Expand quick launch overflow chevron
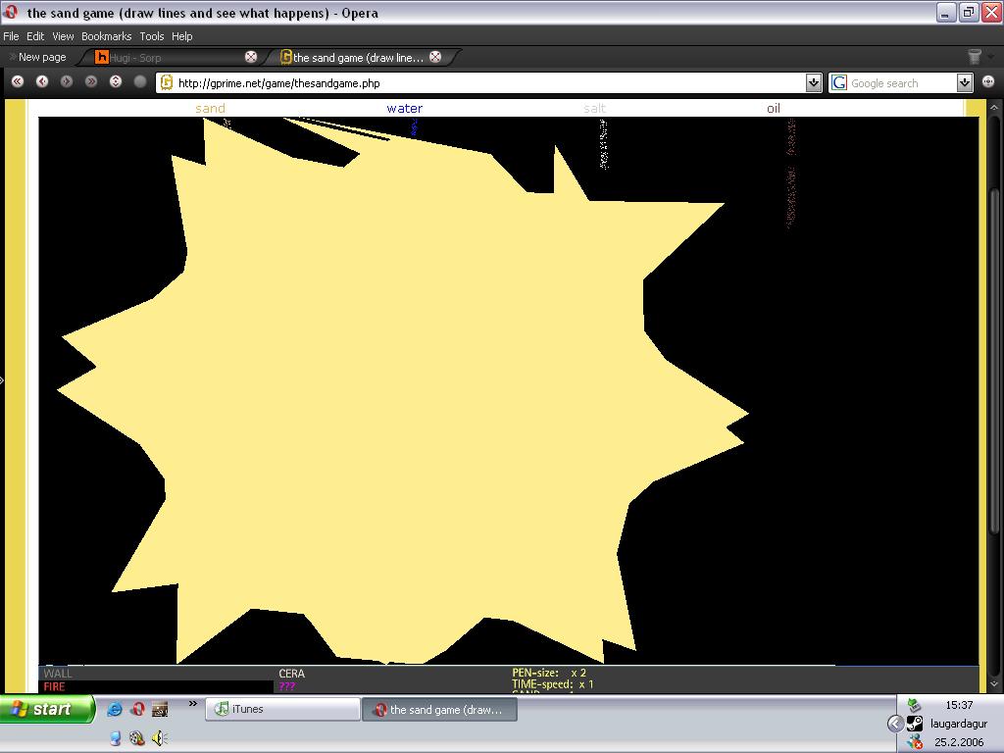The width and height of the screenshot is (1004, 753). click(192, 704)
